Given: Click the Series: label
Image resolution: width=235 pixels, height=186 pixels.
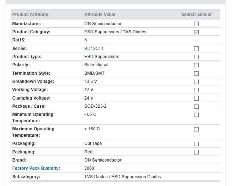Looking at the screenshot, I should [20, 49].
